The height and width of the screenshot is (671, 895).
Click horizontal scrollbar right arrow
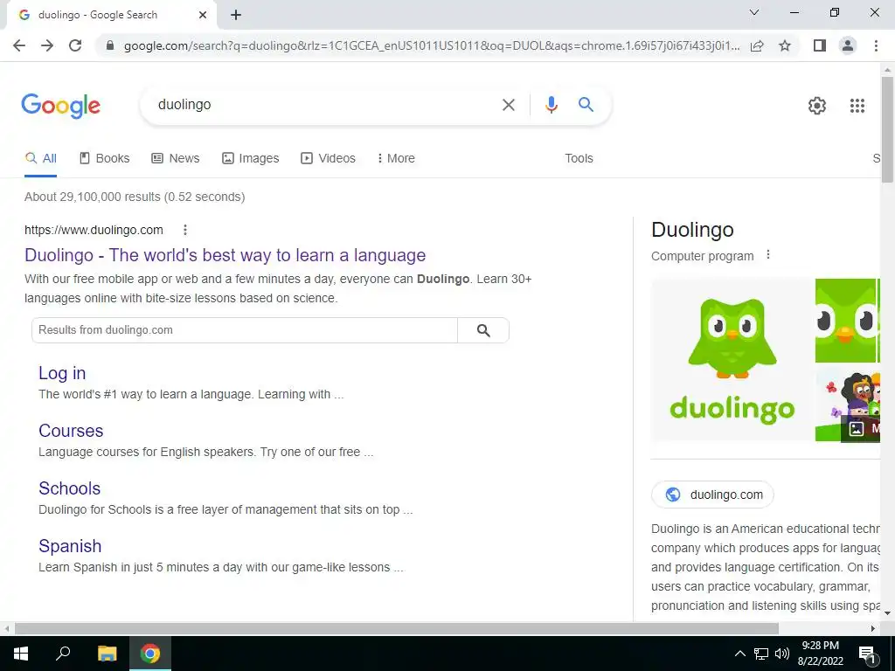click(x=873, y=628)
